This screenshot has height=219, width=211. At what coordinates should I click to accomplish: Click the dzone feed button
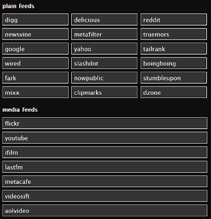coord(174,92)
